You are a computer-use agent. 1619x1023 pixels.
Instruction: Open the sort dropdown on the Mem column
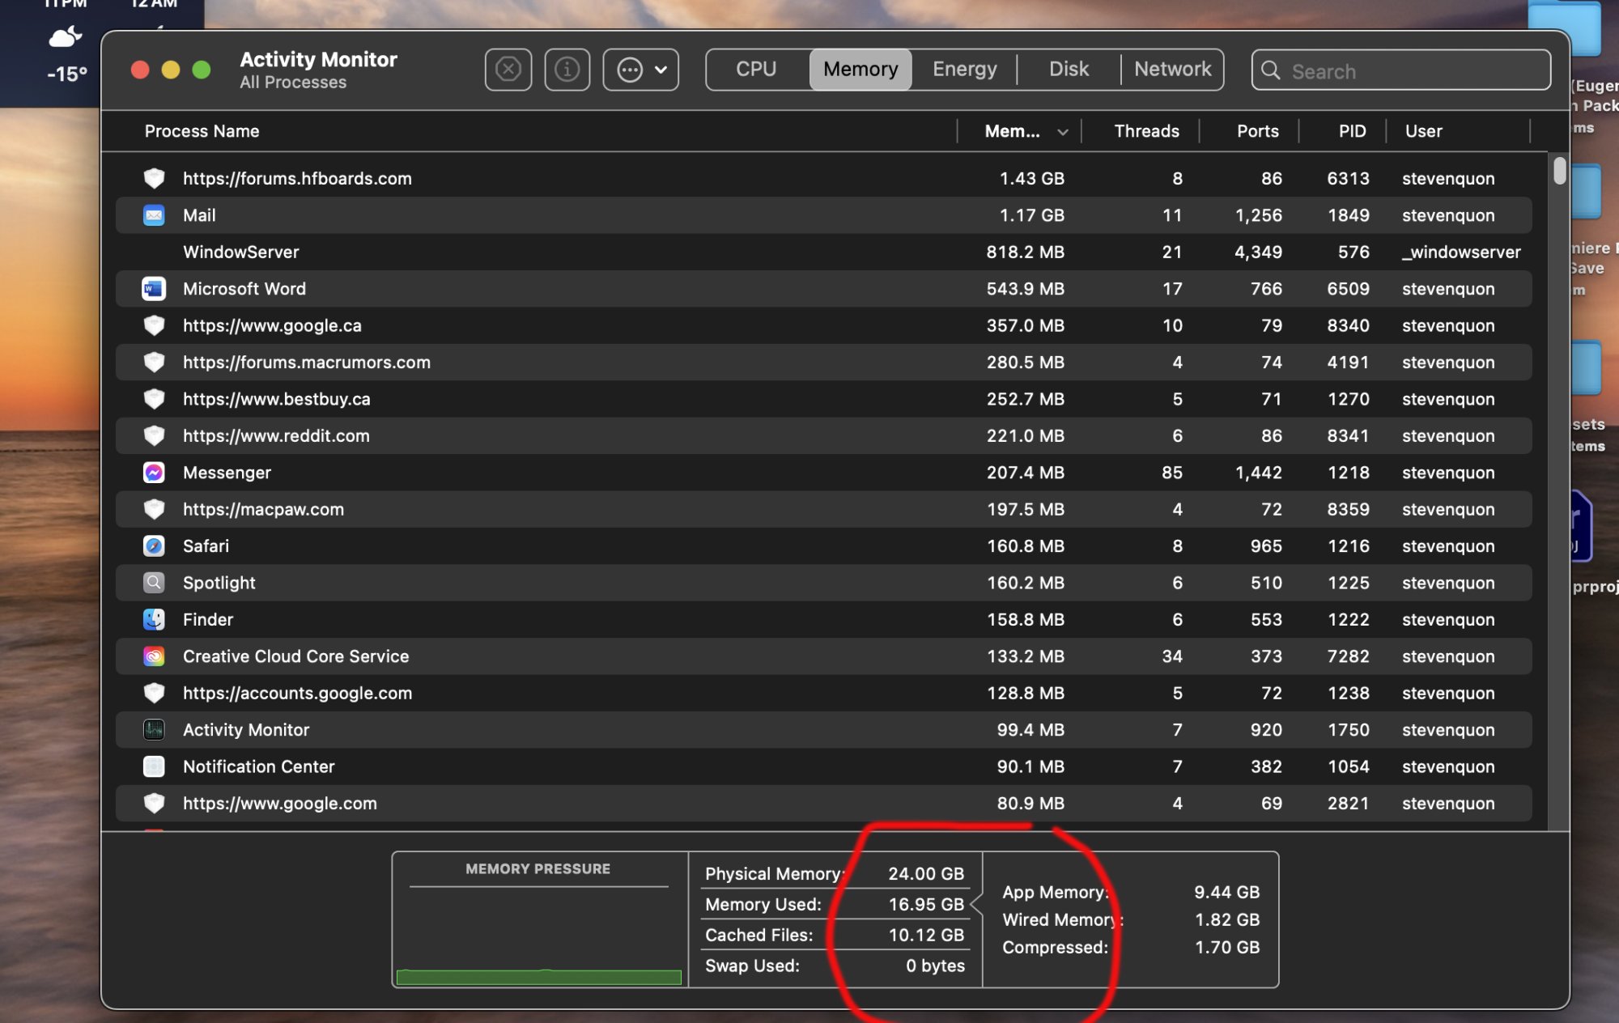click(1063, 131)
